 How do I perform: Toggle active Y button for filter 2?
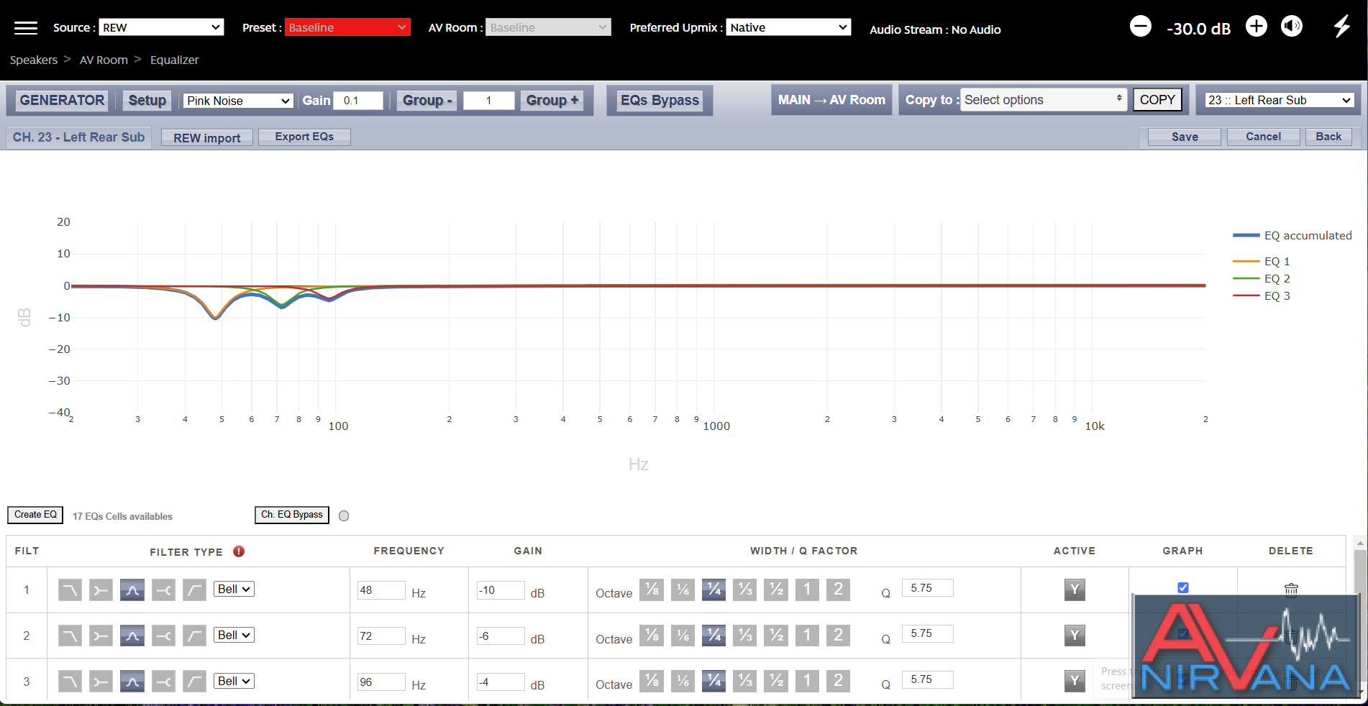(1075, 635)
